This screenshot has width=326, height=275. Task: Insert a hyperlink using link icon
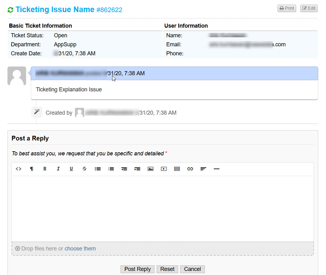click(x=190, y=169)
